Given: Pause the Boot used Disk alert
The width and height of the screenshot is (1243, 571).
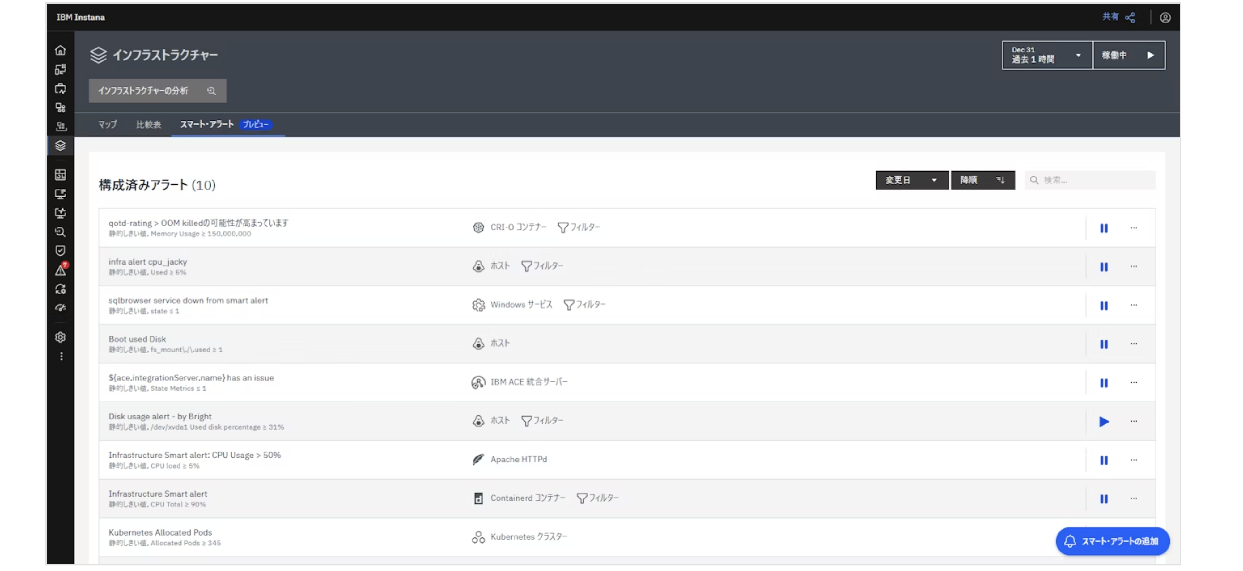Looking at the screenshot, I should [1104, 344].
